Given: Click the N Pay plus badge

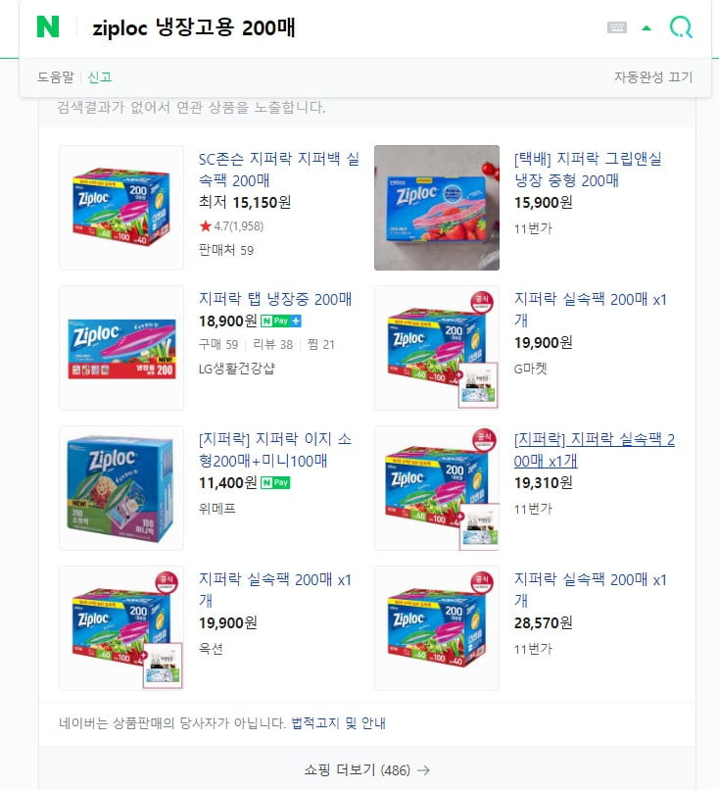Looking at the screenshot, I should (x=281, y=321).
